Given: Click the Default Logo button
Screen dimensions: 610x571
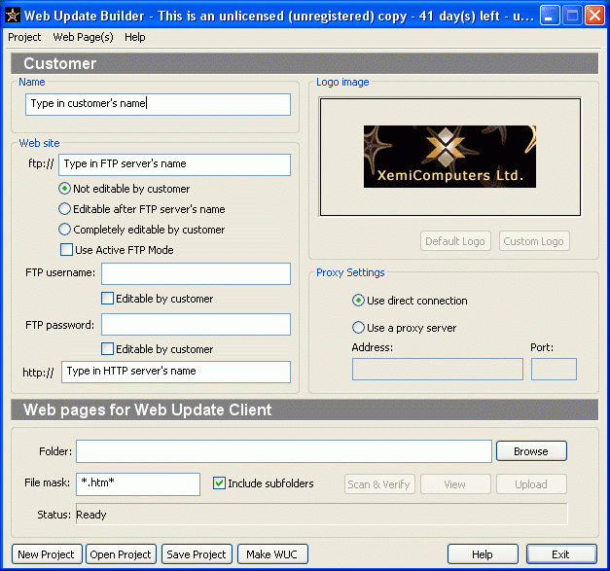Looking at the screenshot, I should (455, 241).
